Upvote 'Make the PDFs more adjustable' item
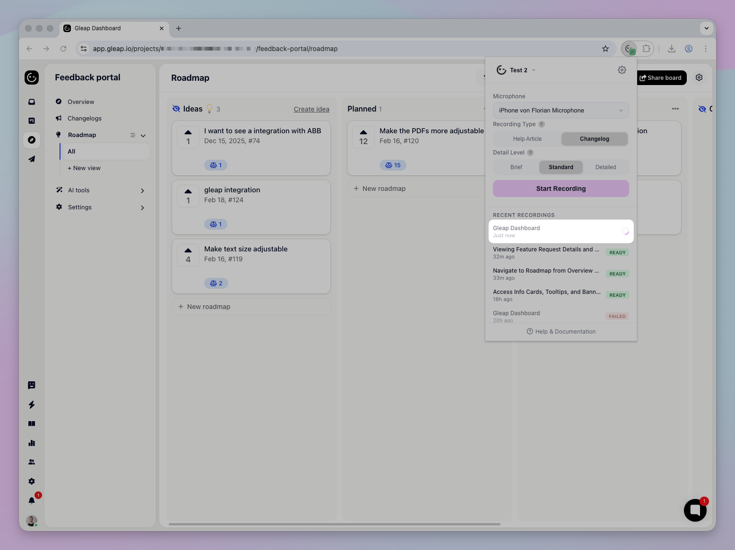This screenshot has width=735, height=550. (363, 137)
